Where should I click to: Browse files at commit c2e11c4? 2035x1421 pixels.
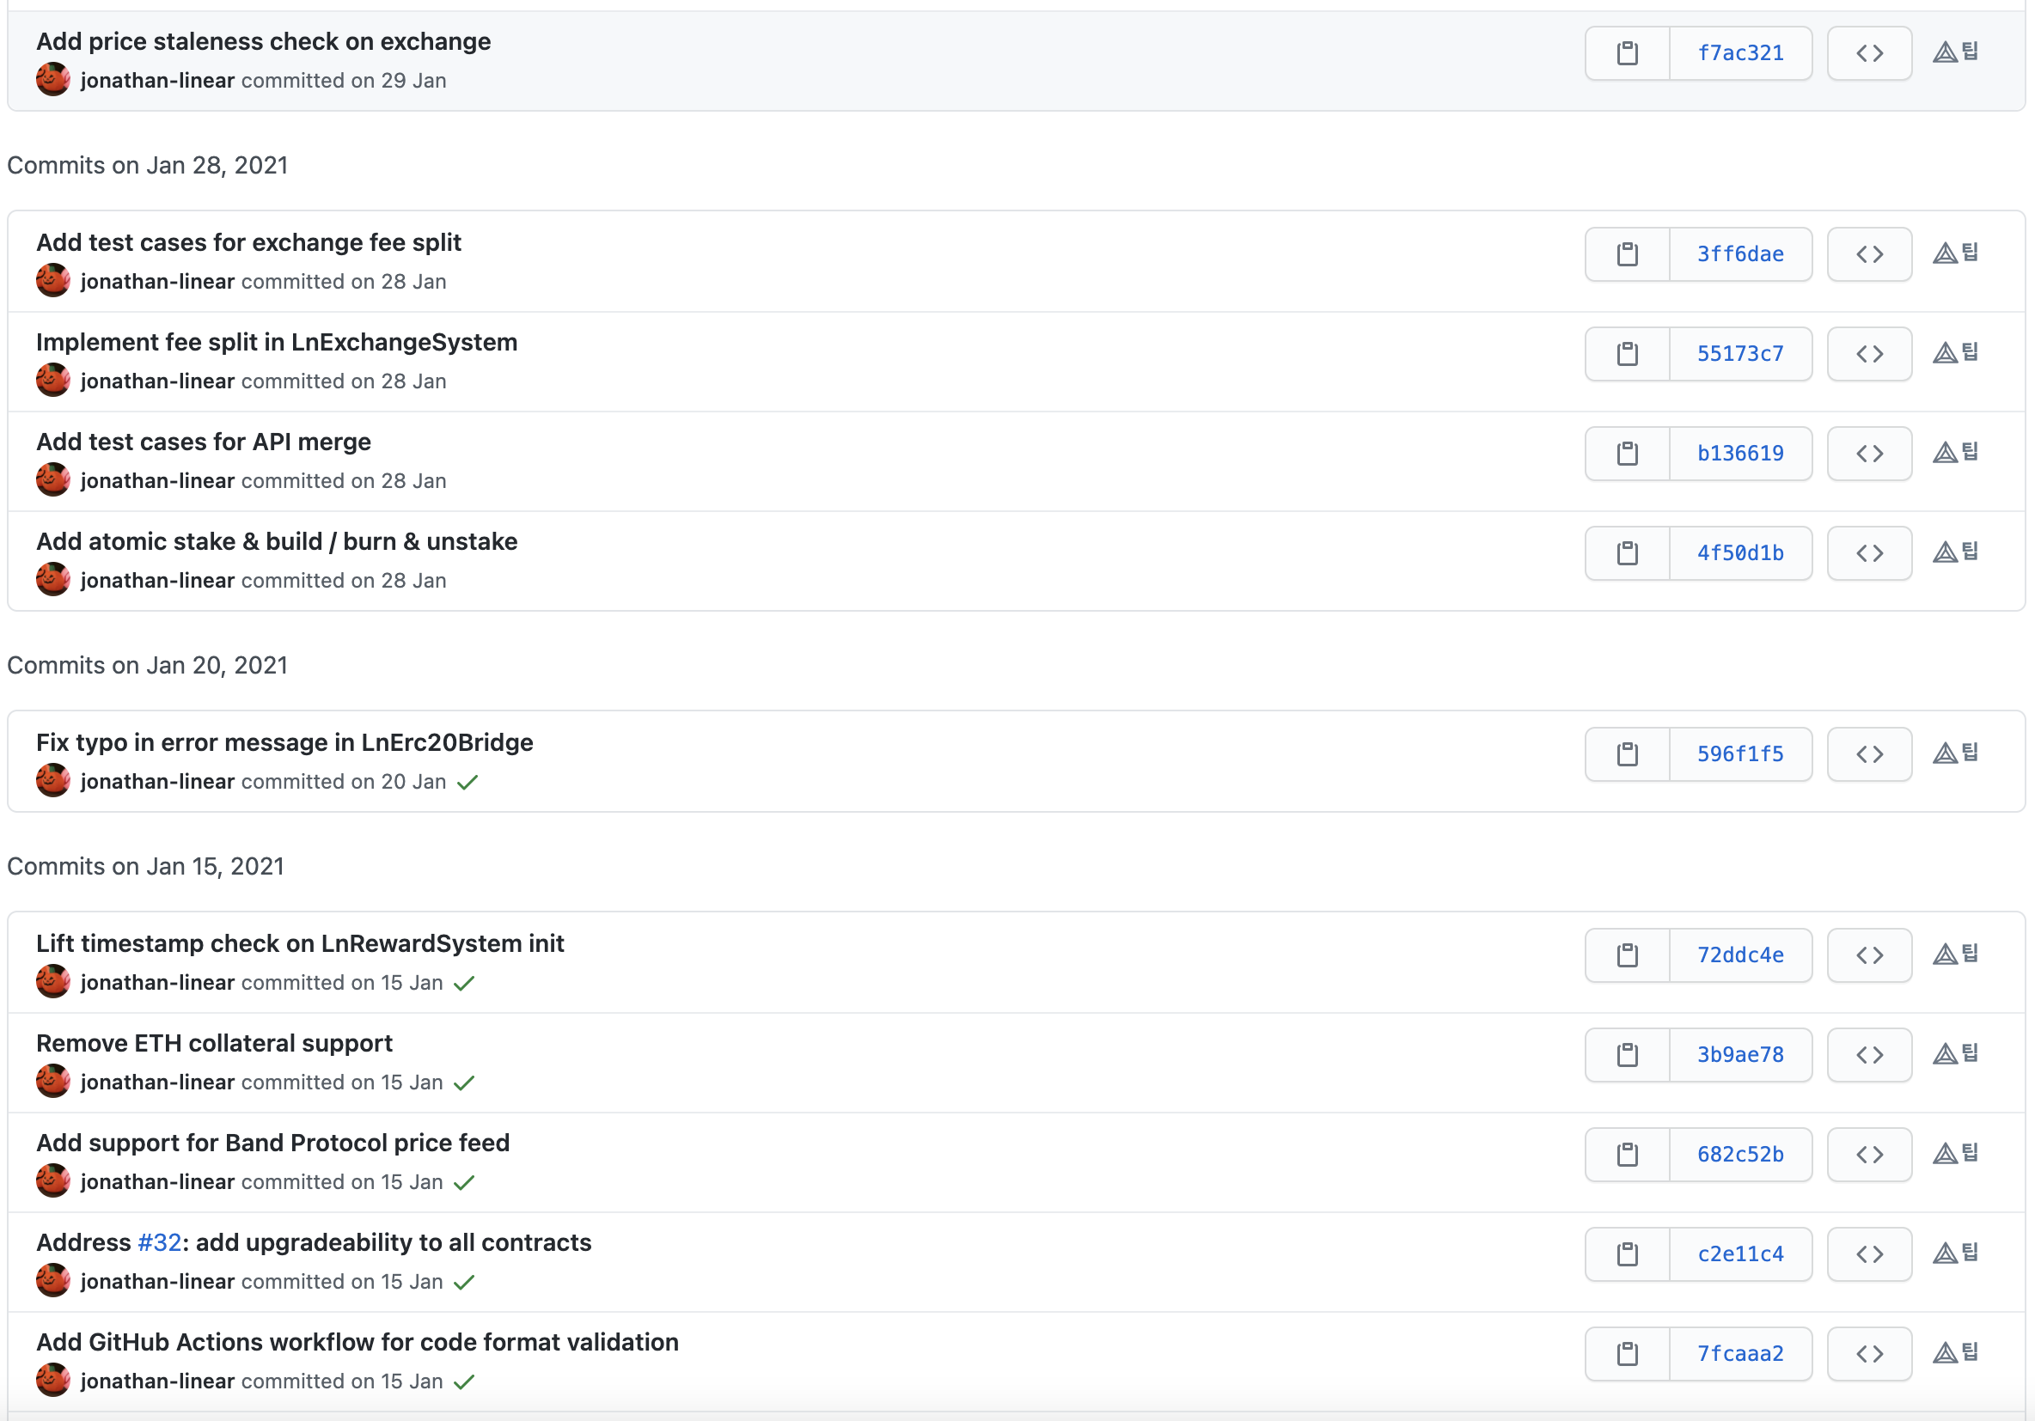coord(1868,1254)
